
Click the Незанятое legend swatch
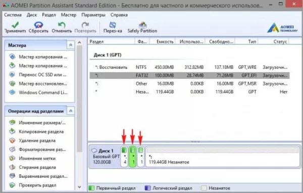[x=204, y=188]
